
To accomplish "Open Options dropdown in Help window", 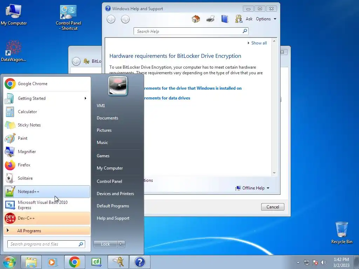I will point(266,19).
